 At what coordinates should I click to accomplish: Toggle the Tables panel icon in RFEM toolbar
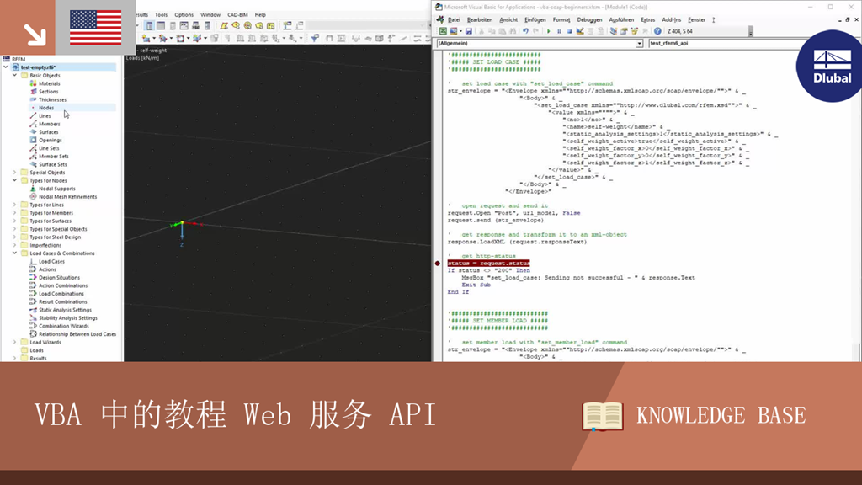(x=161, y=26)
